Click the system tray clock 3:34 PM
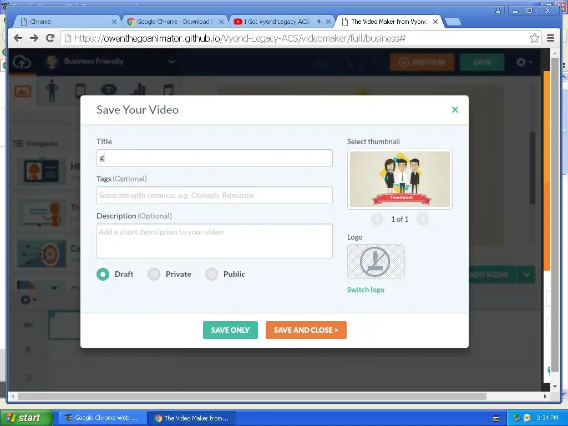Viewport: 568px width, 426px height. (547, 418)
